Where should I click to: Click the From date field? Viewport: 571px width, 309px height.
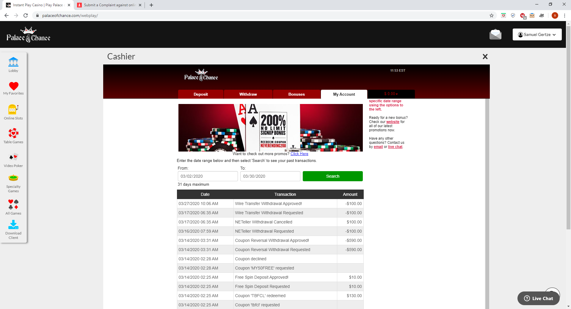click(x=208, y=176)
